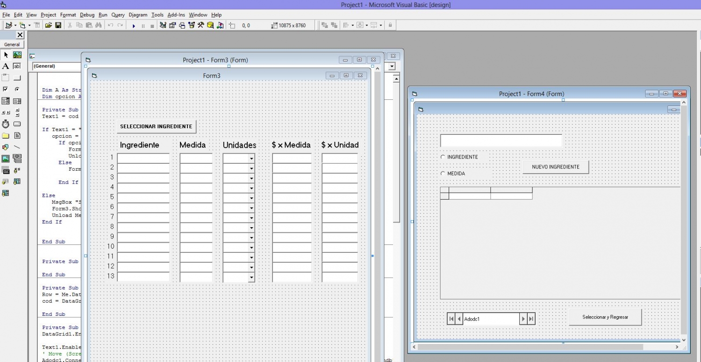
Task: Select the OptionButton control tool
Action: [17, 89]
